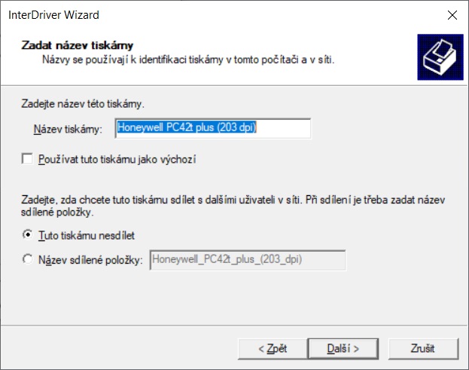Click the Zadejte název této tiskárny. instruction text
Image resolution: width=469 pixels, height=370 pixels.
[83, 104]
